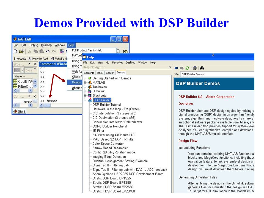The image size is (264, 198).
Task: Click the What's New shortcut icon
Action: click(52, 58)
